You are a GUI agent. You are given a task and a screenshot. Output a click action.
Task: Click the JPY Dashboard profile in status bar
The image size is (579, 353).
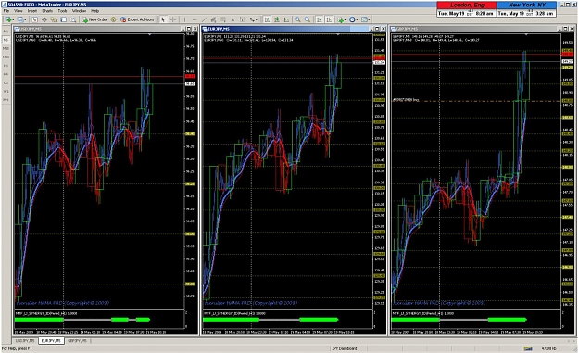pyautogui.click(x=344, y=348)
